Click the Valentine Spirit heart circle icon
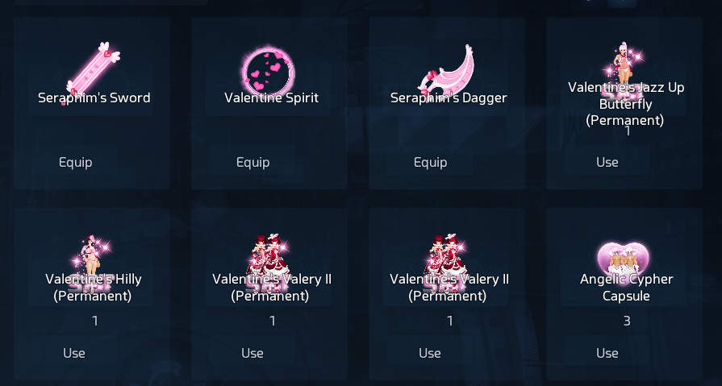Viewport: 722px width, 386px height. tap(268, 71)
